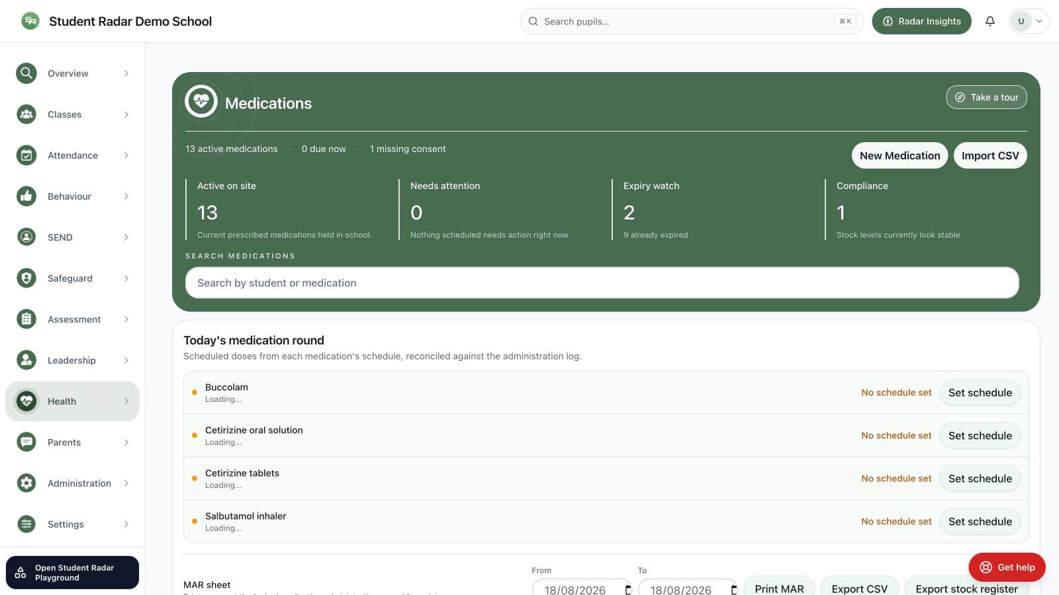Set schedule for Buccolam
The width and height of the screenshot is (1059, 595).
click(x=980, y=393)
